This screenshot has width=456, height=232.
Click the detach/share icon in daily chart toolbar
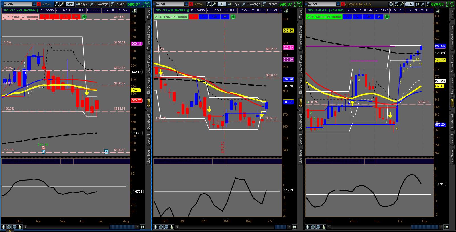(x=209, y=4)
